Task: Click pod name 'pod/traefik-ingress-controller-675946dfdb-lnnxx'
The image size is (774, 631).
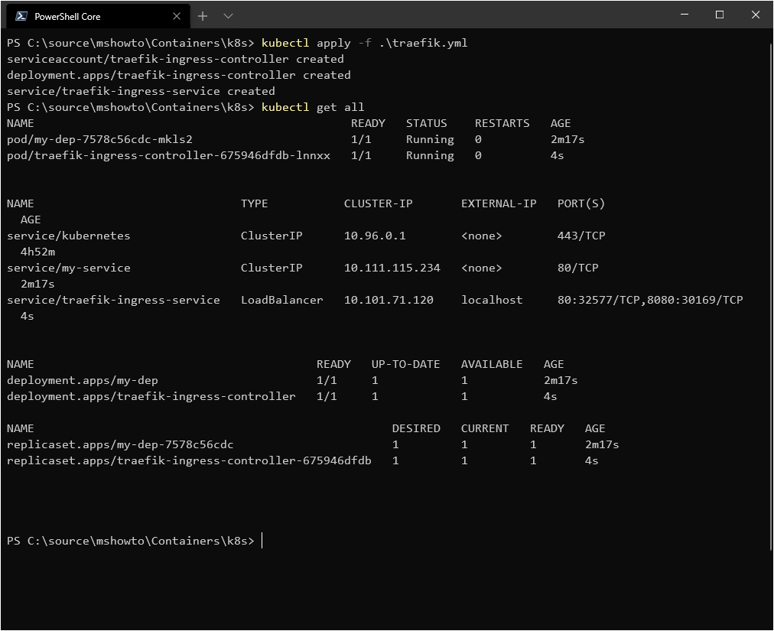Action: 168,155
